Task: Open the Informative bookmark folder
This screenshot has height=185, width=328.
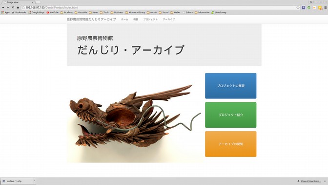Action: click(202, 12)
